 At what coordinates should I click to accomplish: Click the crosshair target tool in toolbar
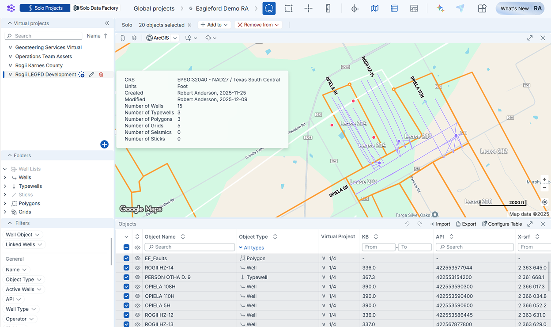tap(354, 8)
